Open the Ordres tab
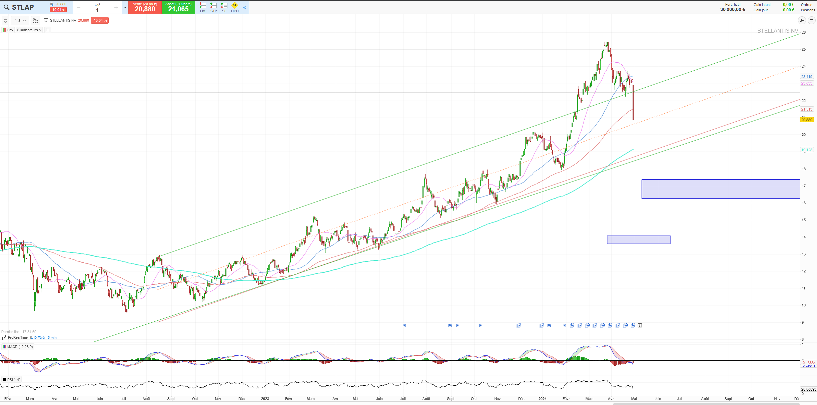817x405 pixels. click(x=806, y=5)
